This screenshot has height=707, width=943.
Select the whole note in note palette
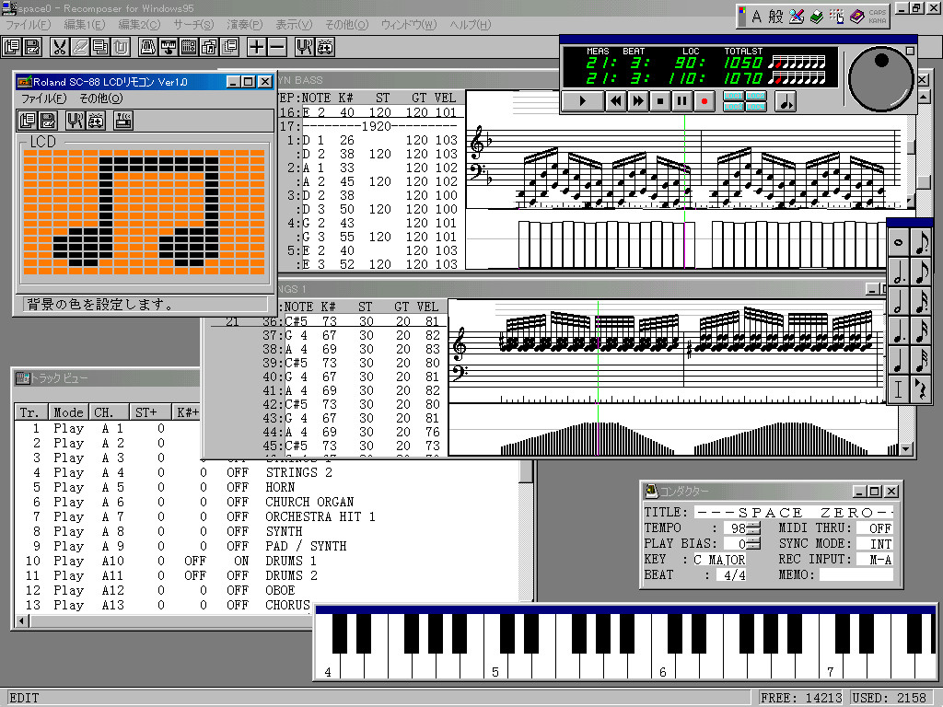pos(899,243)
